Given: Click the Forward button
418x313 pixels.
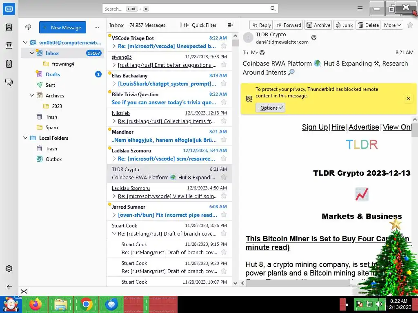Looking at the screenshot, I should click(289, 25).
